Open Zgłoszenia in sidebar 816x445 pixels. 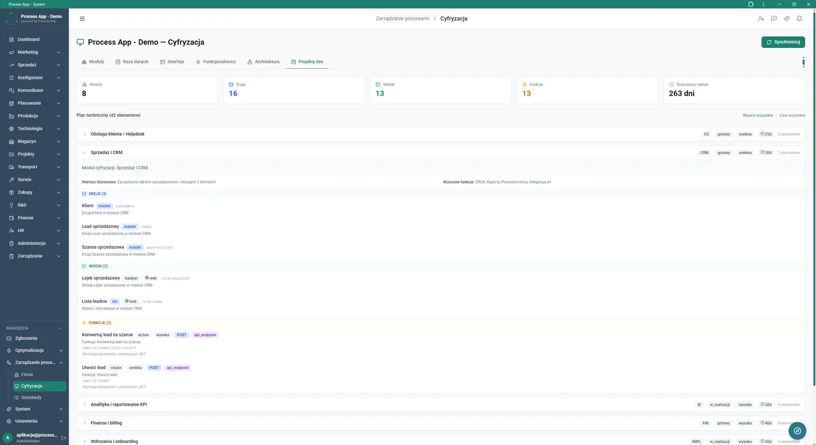(26, 338)
